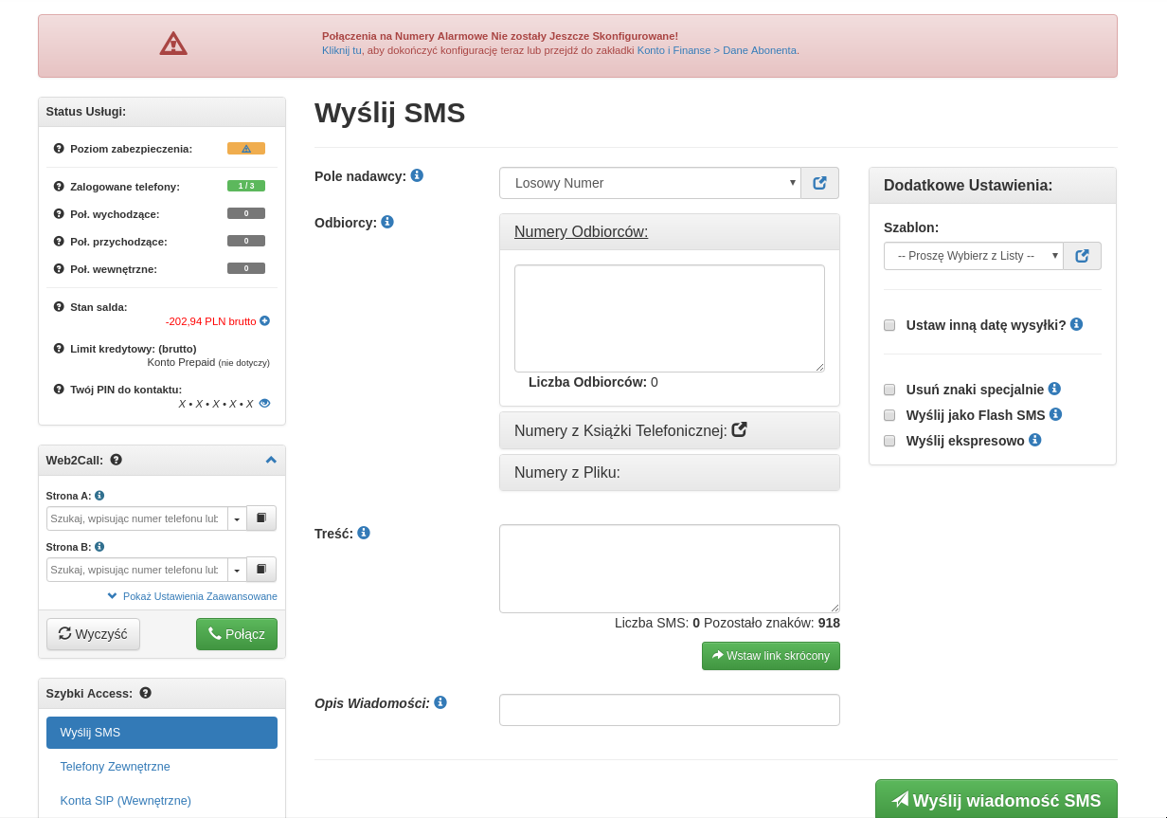Select Telefony Zewnętrzne in Szybki Access
The width and height of the screenshot is (1167, 818).
coord(115,767)
